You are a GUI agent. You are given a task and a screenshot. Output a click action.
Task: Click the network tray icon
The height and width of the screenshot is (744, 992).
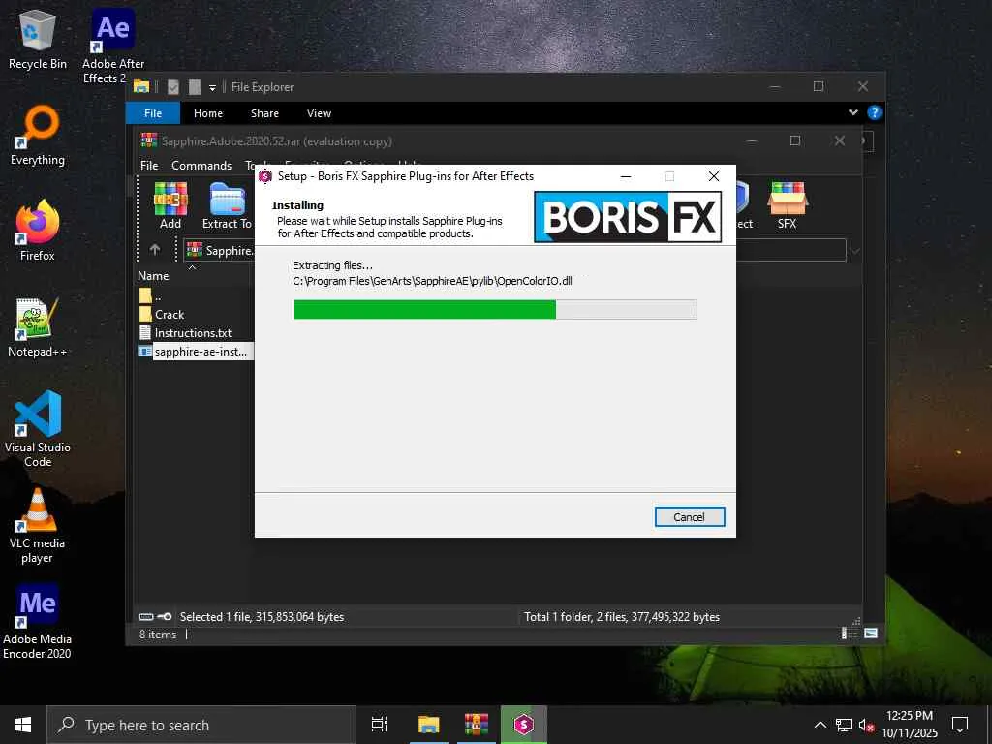coord(844,725)
